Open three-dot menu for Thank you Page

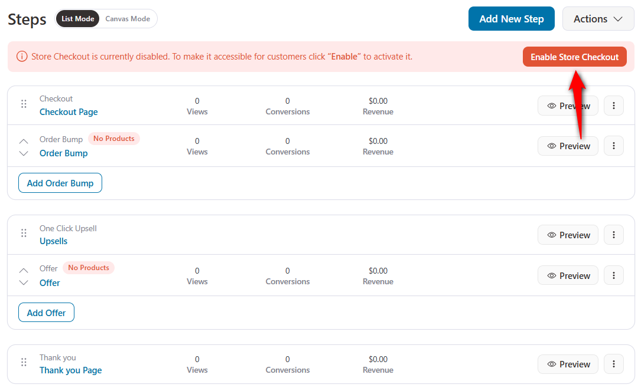(x=613, y=364)
